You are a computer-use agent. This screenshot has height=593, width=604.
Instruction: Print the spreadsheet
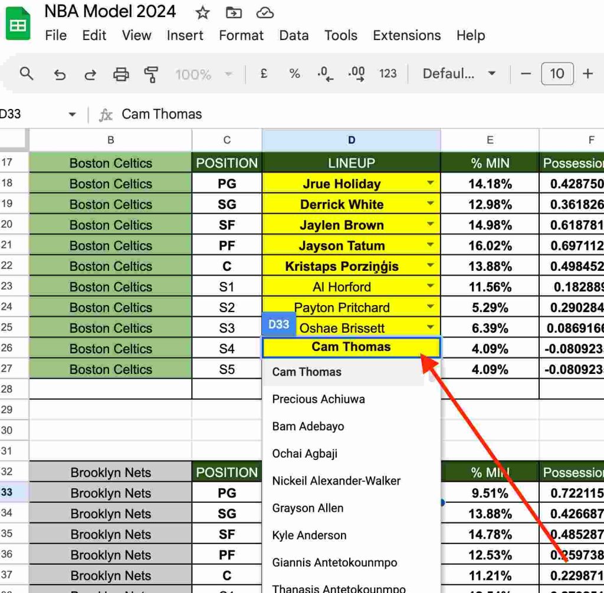click(x=121, y=74)
